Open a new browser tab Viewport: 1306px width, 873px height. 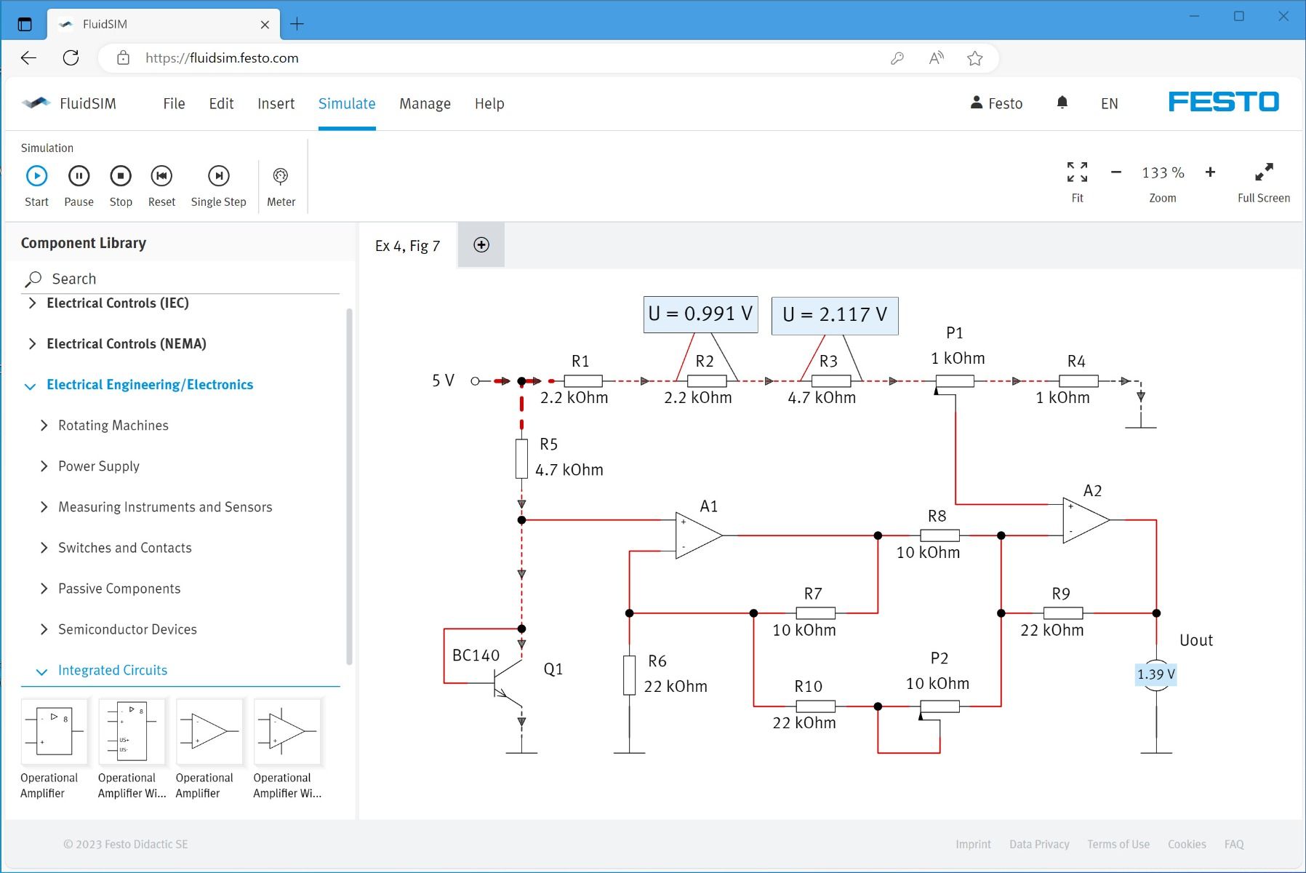pos(297,24)
